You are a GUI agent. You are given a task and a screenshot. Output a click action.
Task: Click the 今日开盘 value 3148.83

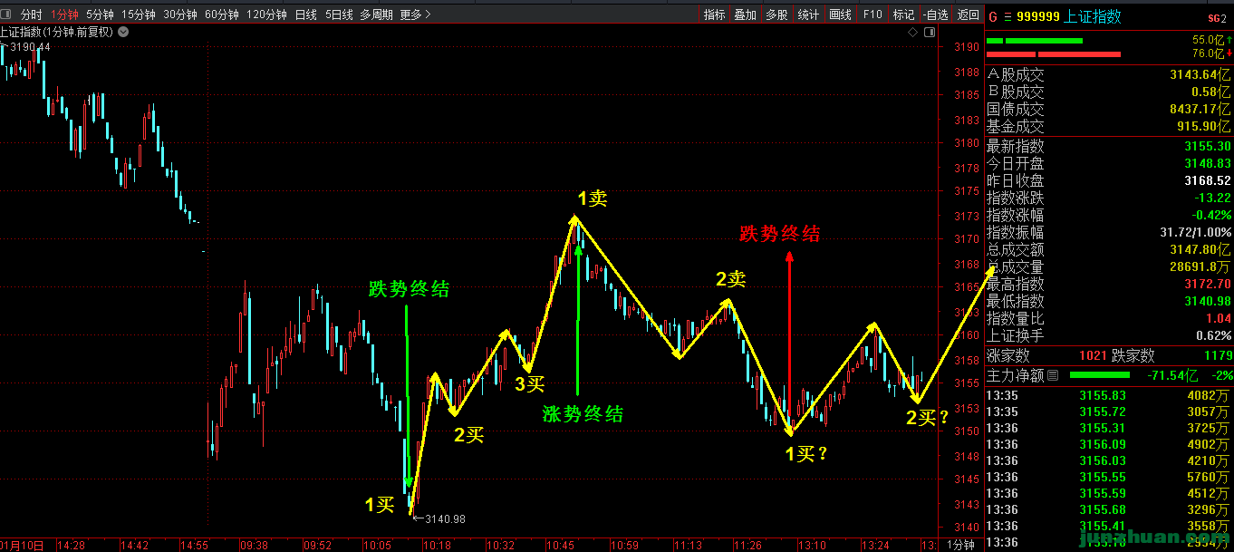click(x=1208, y=163)
